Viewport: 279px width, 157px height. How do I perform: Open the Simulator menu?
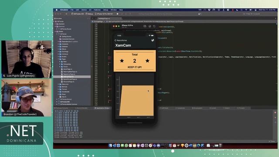coord(64,10)
